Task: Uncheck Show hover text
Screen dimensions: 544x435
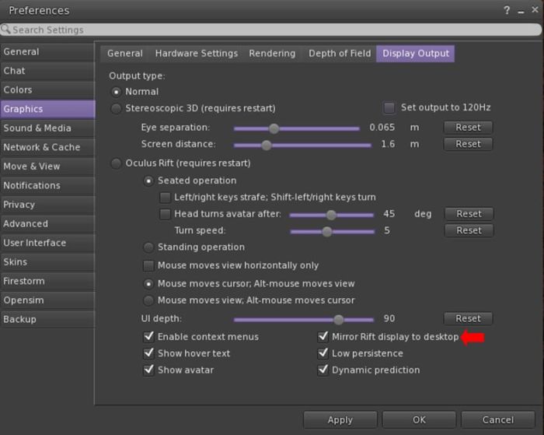Action: tap(149, 353)
